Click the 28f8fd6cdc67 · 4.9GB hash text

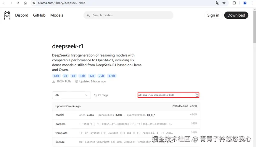(x=184, y=106)
